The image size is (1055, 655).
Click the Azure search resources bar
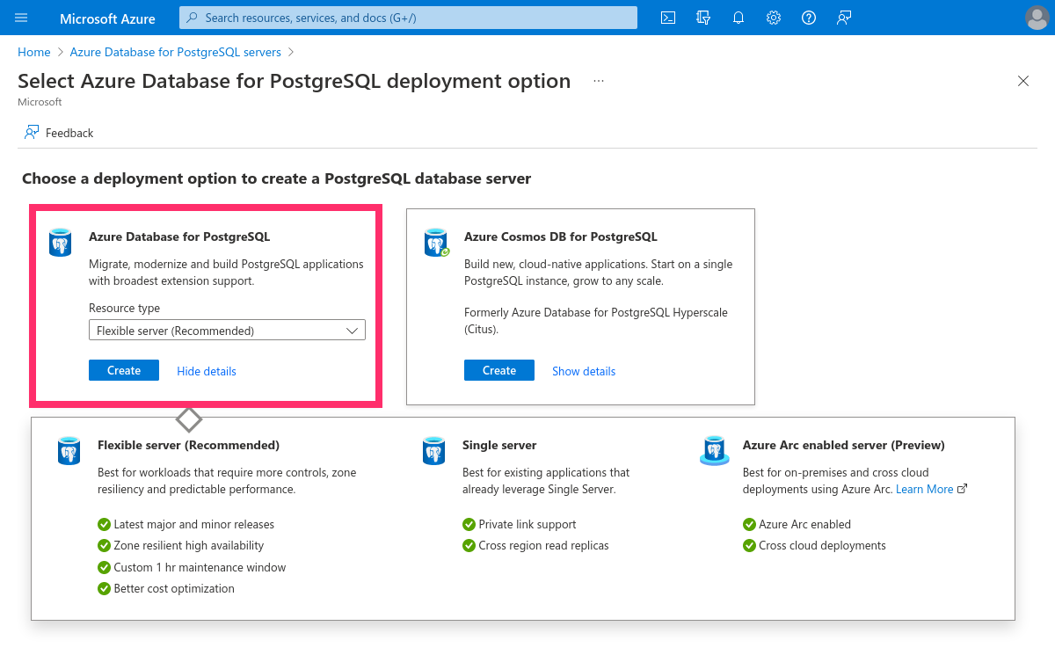pos(407,18)
